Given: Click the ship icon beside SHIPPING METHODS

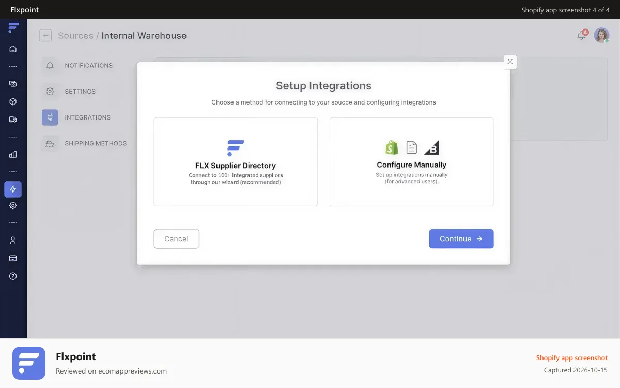Looking at the screenshot, I should (50, 143).
